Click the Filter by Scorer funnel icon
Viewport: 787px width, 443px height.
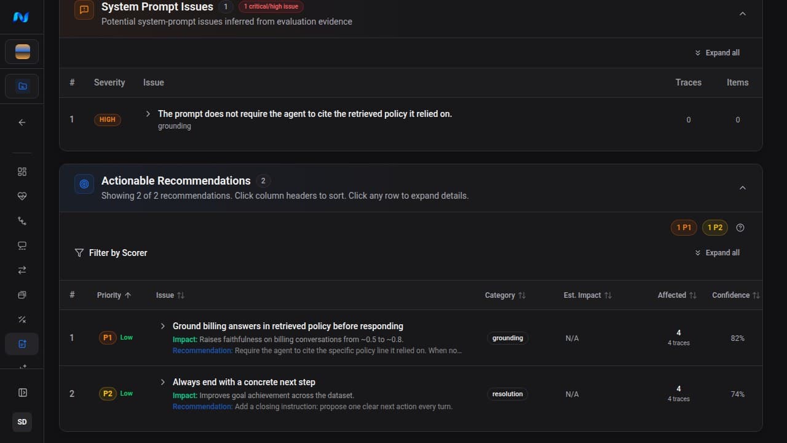point(79,253)
